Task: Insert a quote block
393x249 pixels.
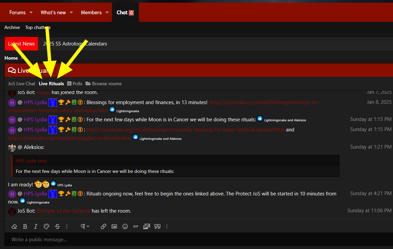Action: 157,226
